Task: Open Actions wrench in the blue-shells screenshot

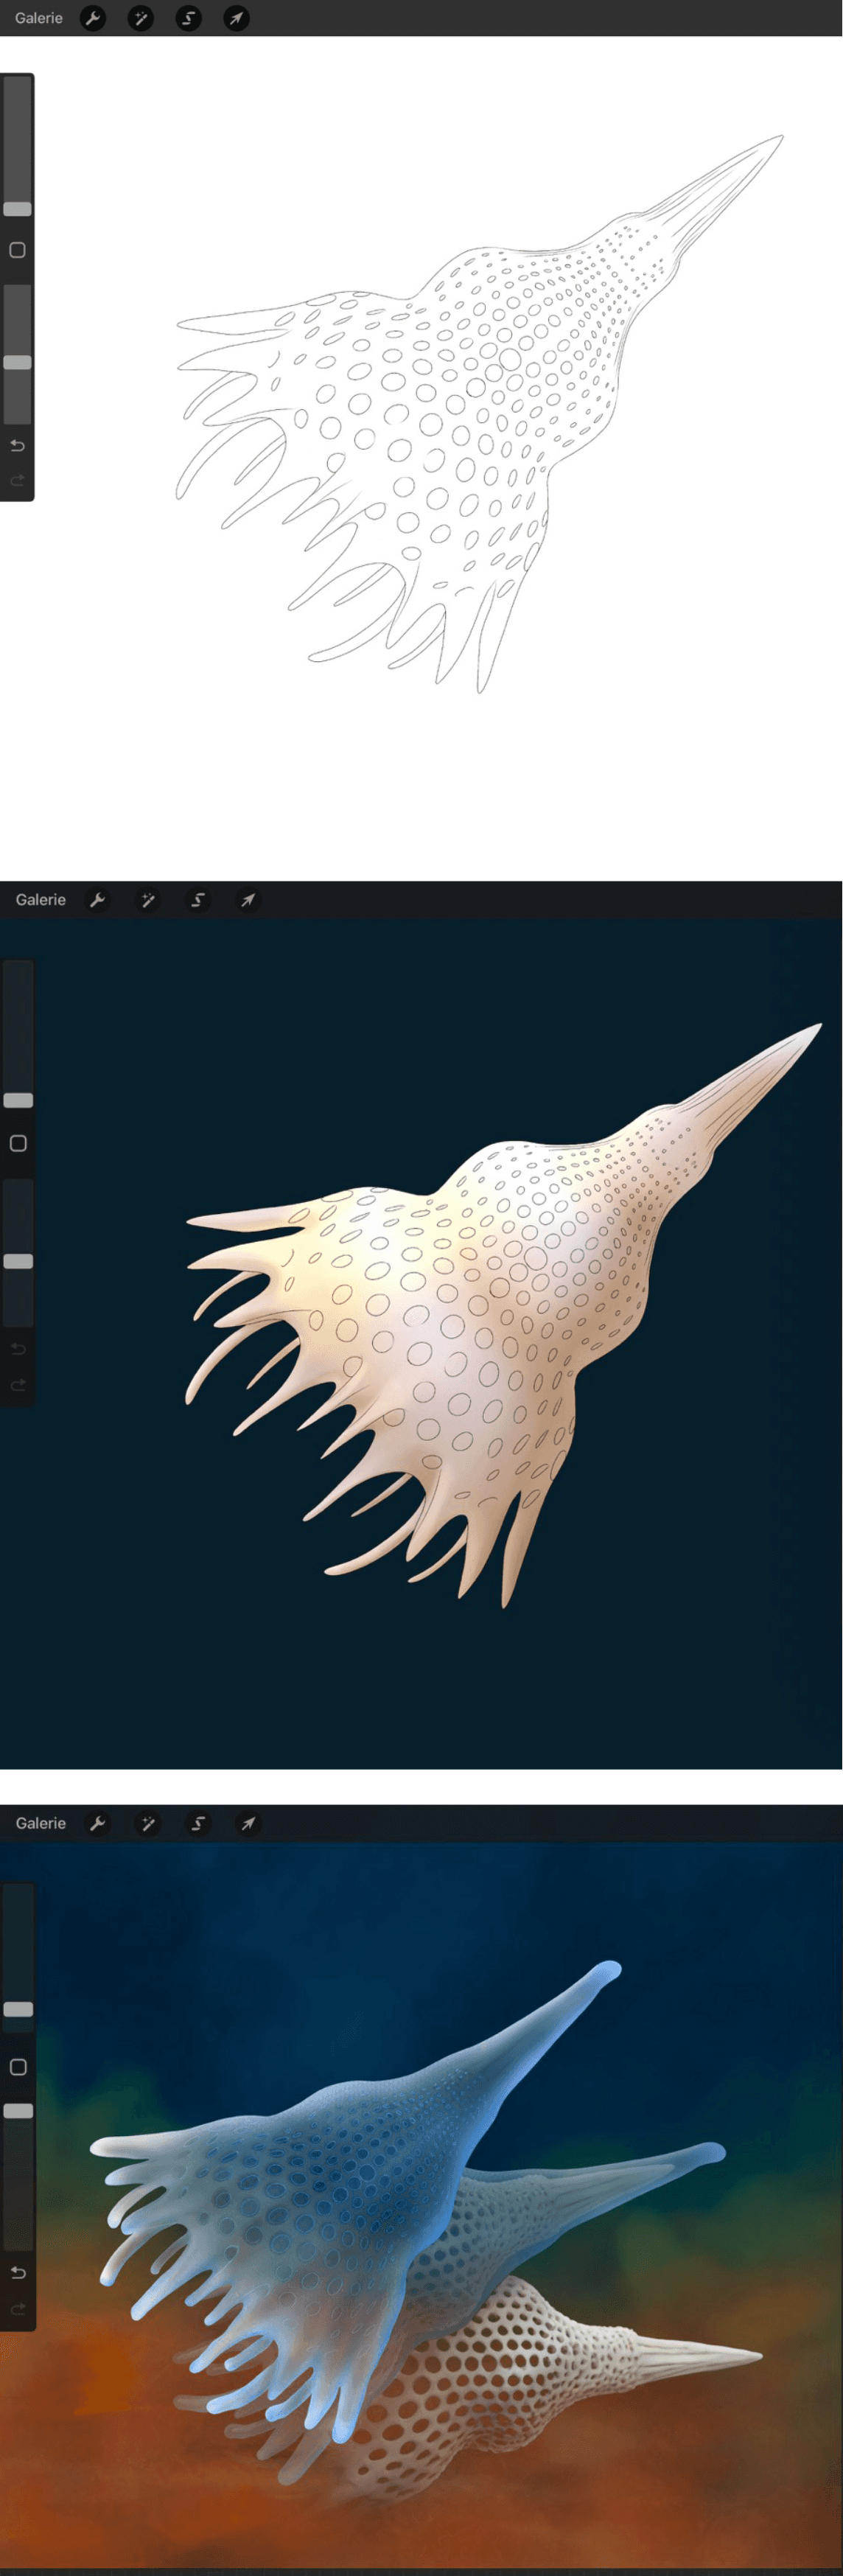Action: (x=98, y=1823)
